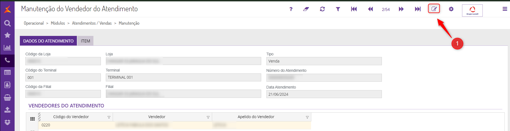Viewport: 510px width, 131px height.
Task: Advance to the next record
Action: 401,9
